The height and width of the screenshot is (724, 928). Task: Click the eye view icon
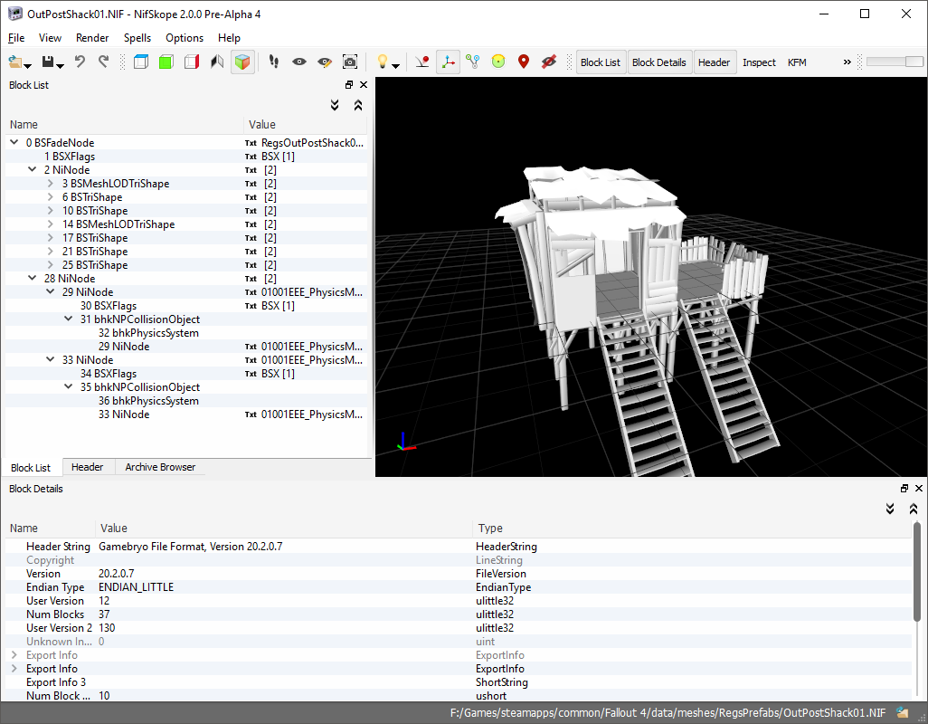point(298,62)
